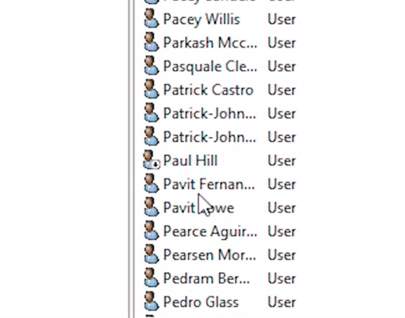Select the Pacey Willis user entry
This screenshot has width=405, height=318.
[x=202, y=20]
